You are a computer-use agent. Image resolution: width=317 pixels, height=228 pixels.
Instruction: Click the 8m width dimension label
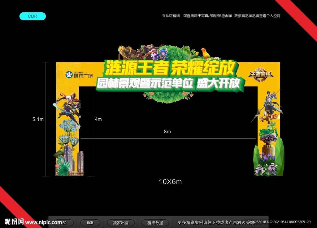[x=167, y=132]
